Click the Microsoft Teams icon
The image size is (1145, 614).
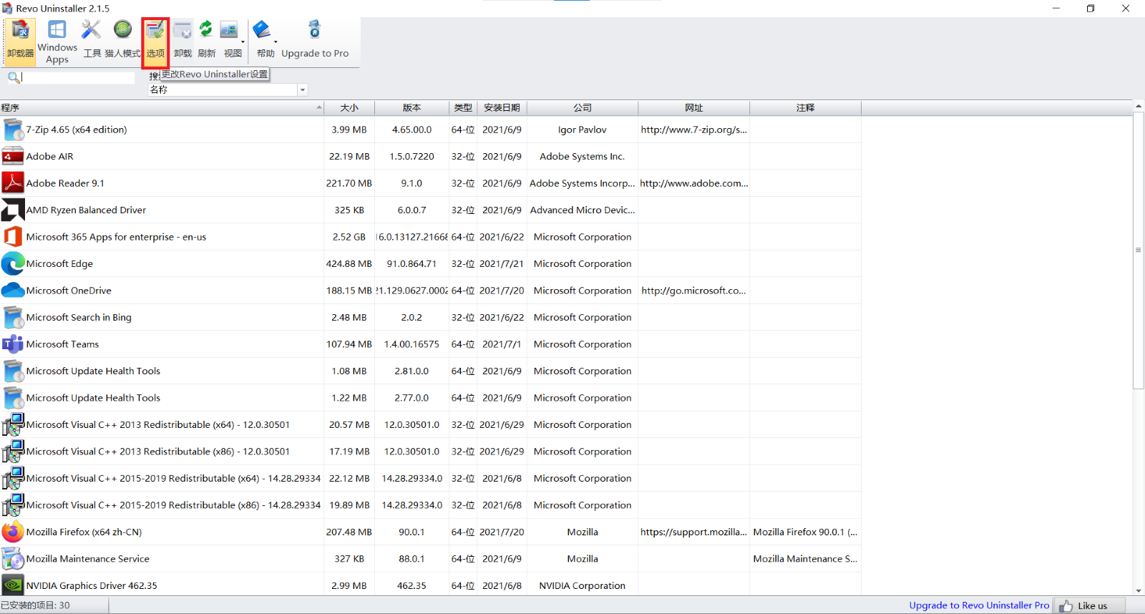pos(13,344)
